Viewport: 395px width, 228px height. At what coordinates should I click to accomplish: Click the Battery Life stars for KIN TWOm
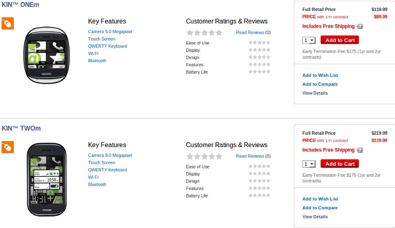(x=260, y=195)
